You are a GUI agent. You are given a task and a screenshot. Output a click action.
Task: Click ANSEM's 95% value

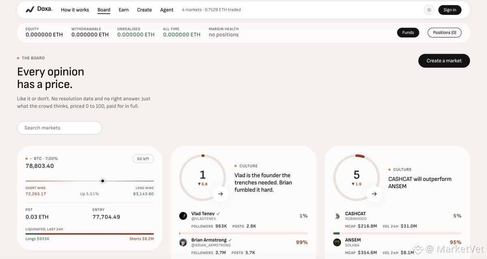(x=456, y=242)
